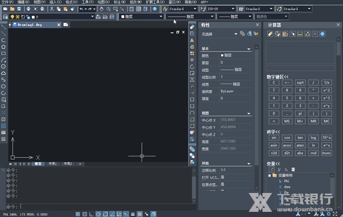Toggle layer lock padlock icon

coord(28,17)
